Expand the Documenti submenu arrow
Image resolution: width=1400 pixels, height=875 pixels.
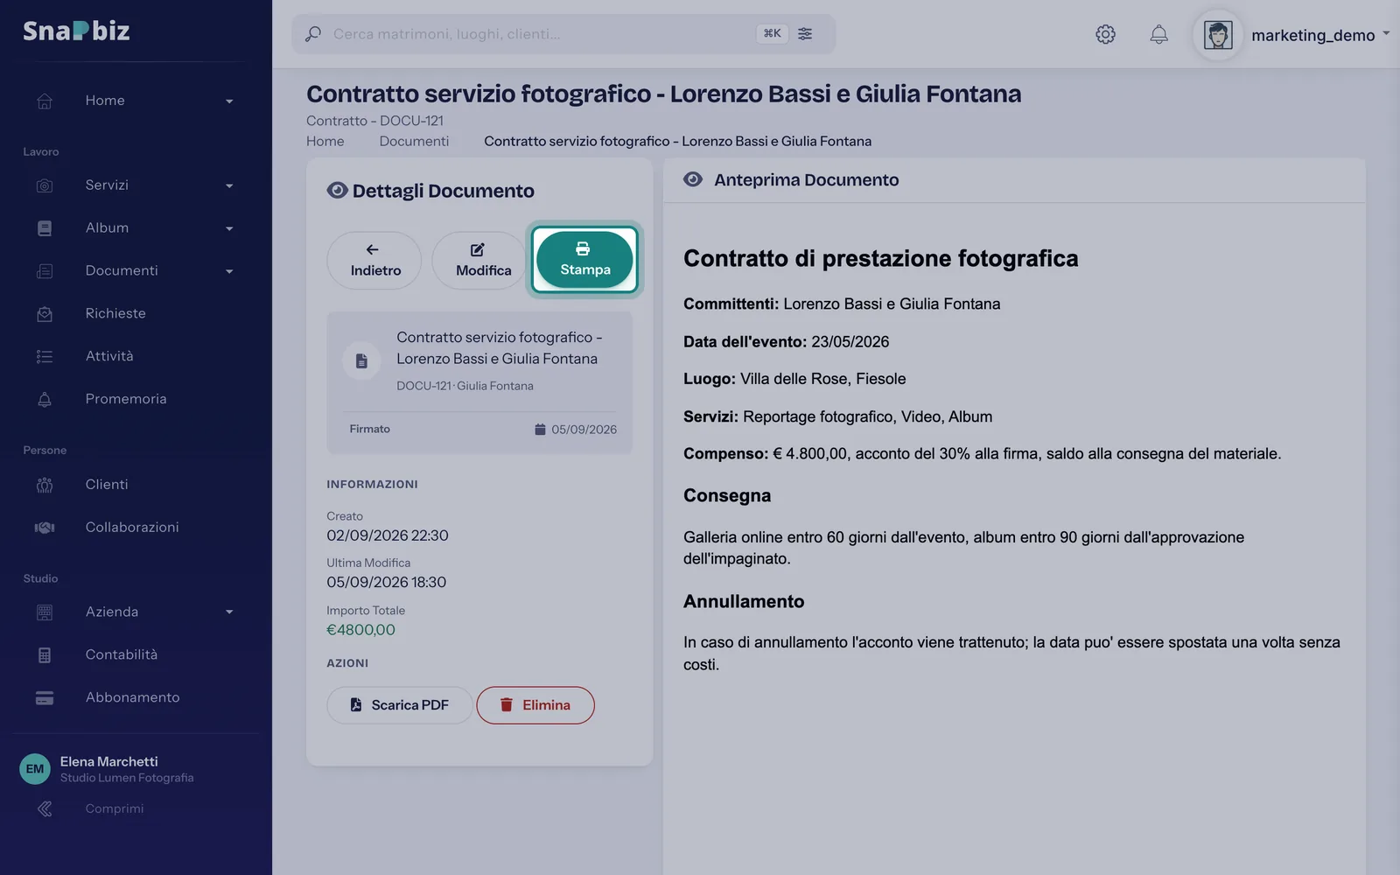click(229, 271)
